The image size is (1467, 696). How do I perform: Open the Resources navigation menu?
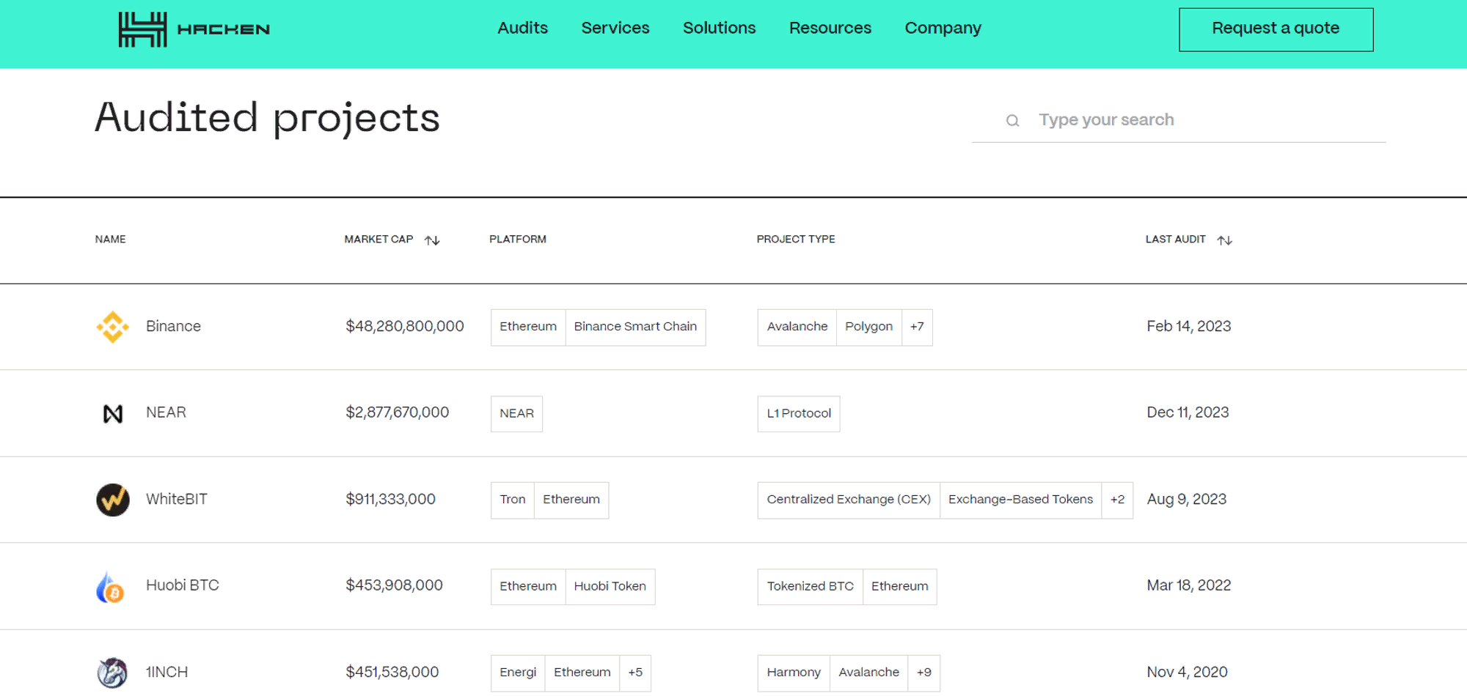[x=830, y=28]
